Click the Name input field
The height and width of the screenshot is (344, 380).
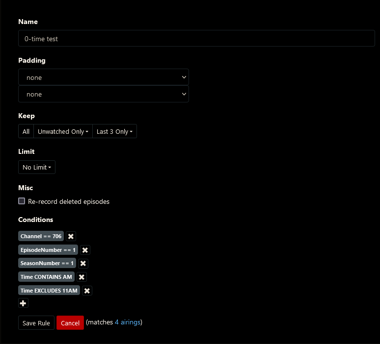click(x=196, y=38)
